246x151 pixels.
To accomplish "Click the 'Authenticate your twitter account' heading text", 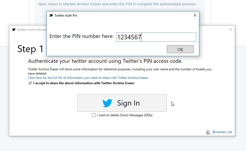I will (x=105, y=61).
